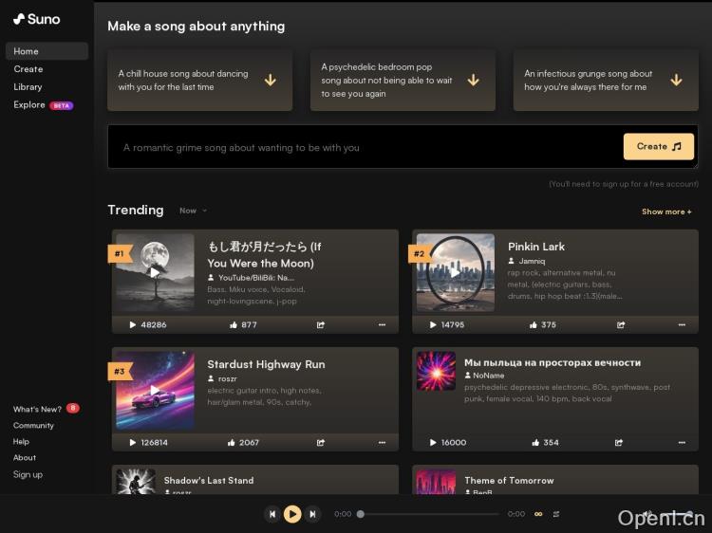Click the song description input field
712x533 pixels.
click(361, 147)
